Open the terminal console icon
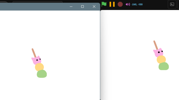The image size is (179, 100). click(x=172, y=4)
